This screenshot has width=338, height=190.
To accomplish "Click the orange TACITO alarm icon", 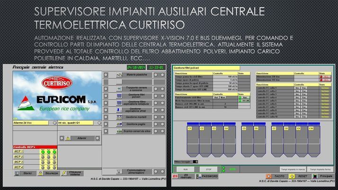I will (268, 176).
